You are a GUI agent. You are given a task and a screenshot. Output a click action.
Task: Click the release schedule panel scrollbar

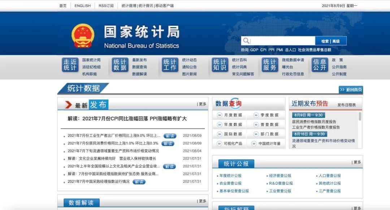coord(360,116)
